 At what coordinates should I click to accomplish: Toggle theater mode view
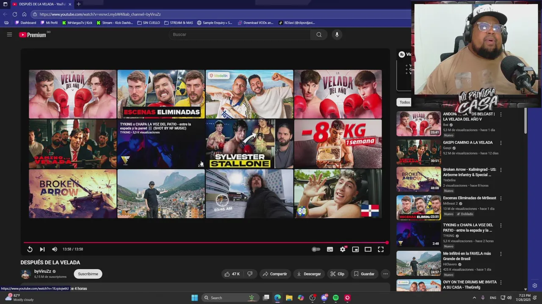368,250
